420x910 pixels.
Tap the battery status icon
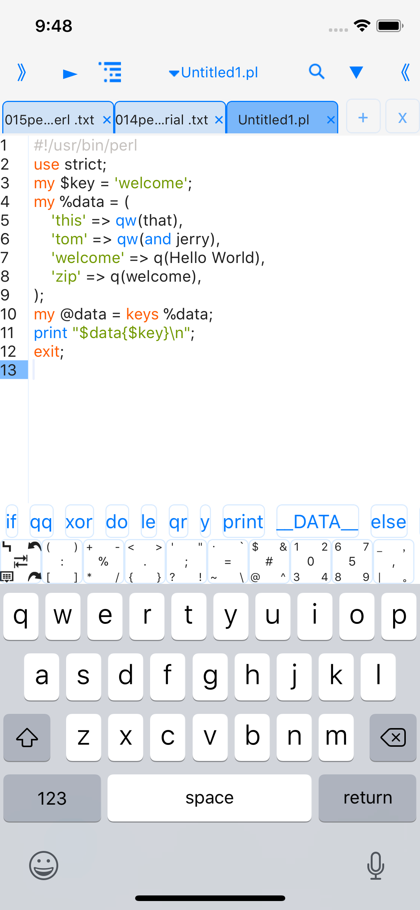coord(390,26)
